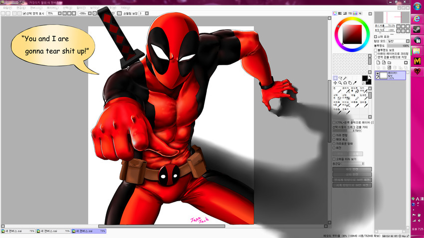Create a new layer folder
The width and height of the screenshot is (424, 238).
tap(390, 63)
